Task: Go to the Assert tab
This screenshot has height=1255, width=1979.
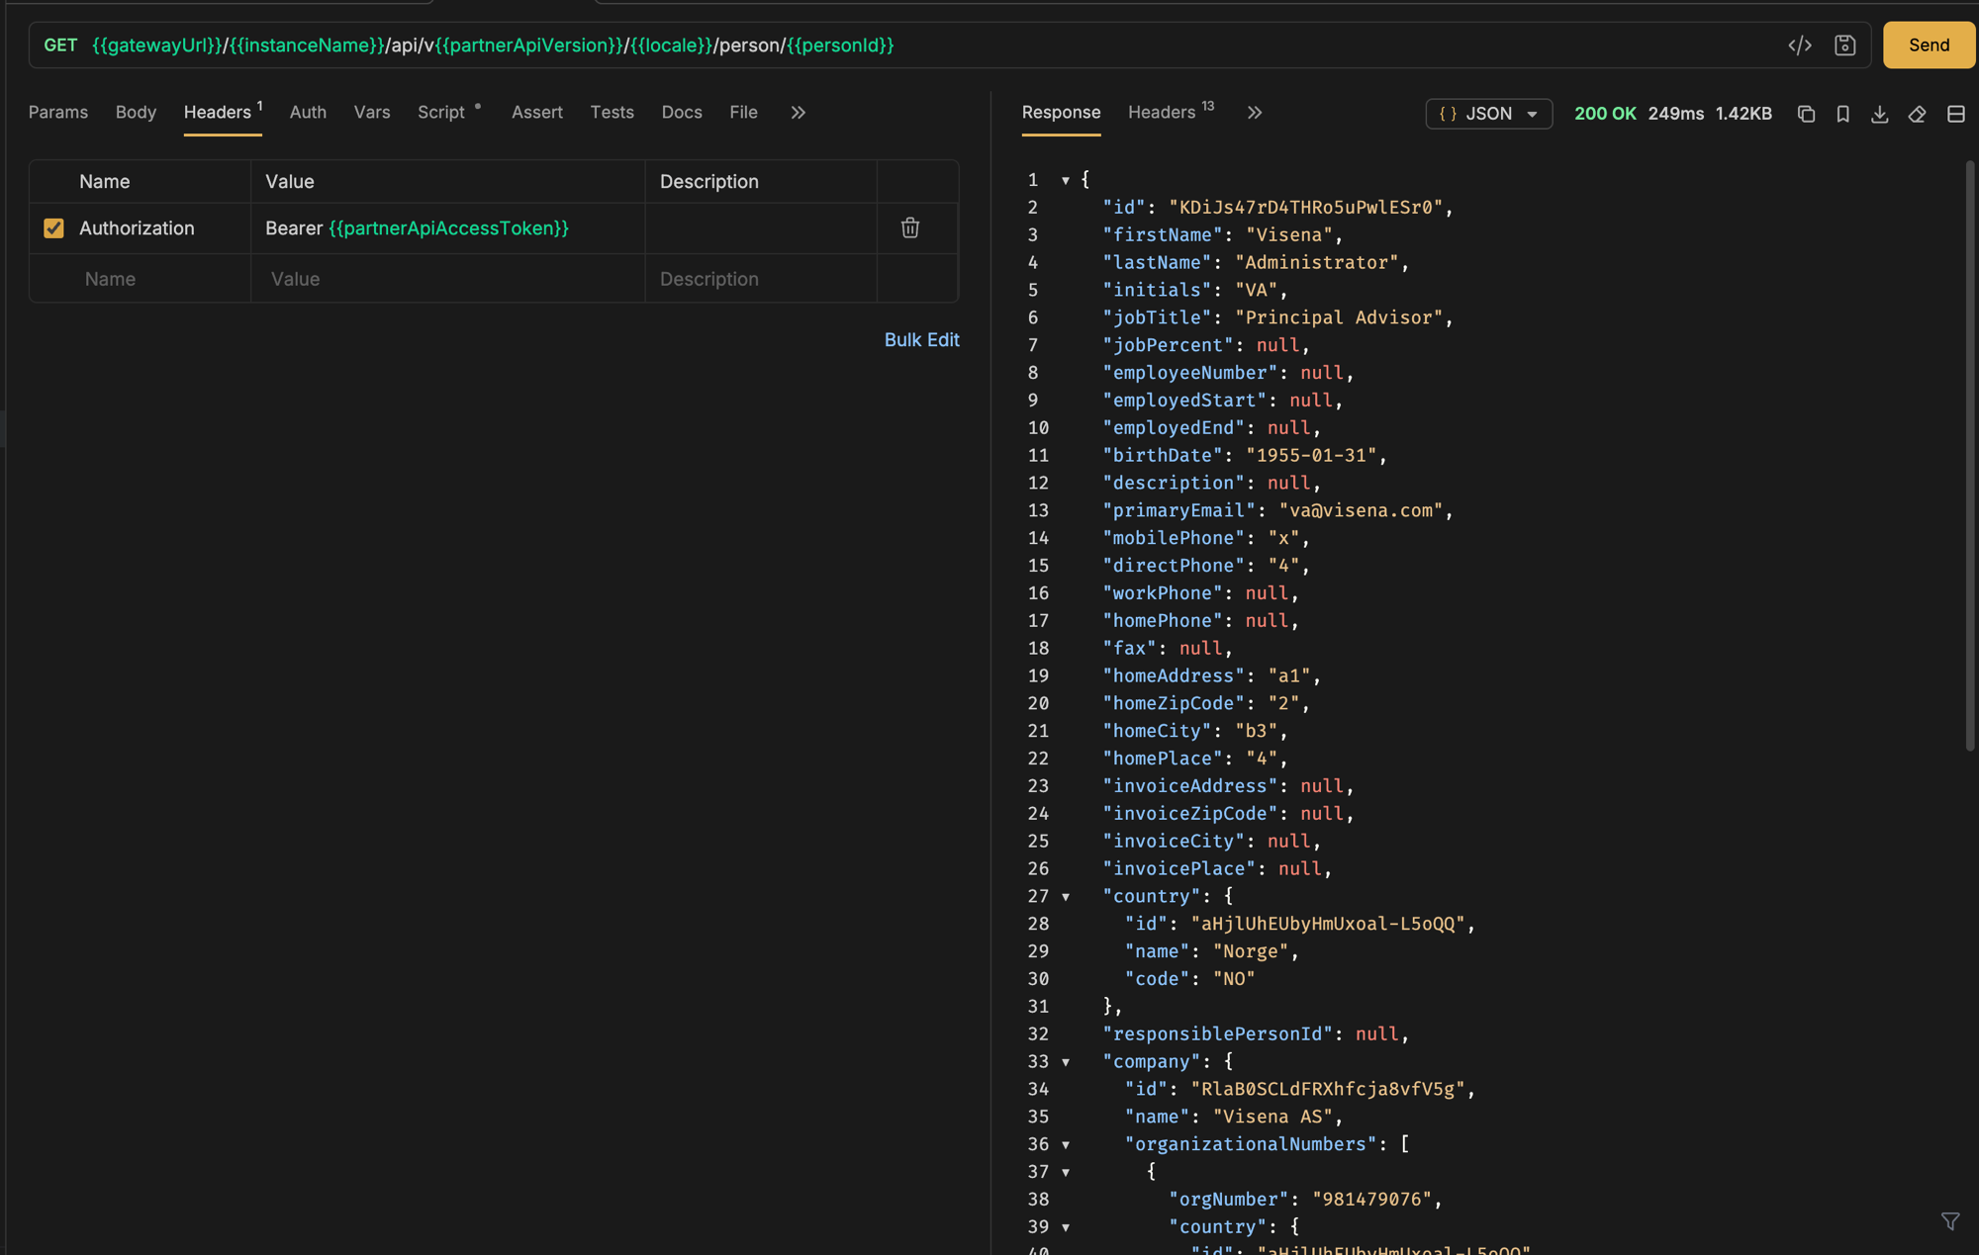Action: point(537,113)
